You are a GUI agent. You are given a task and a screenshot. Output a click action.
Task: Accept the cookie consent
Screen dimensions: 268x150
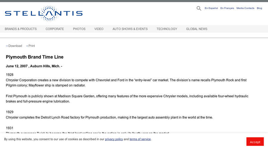pos(255,142)
